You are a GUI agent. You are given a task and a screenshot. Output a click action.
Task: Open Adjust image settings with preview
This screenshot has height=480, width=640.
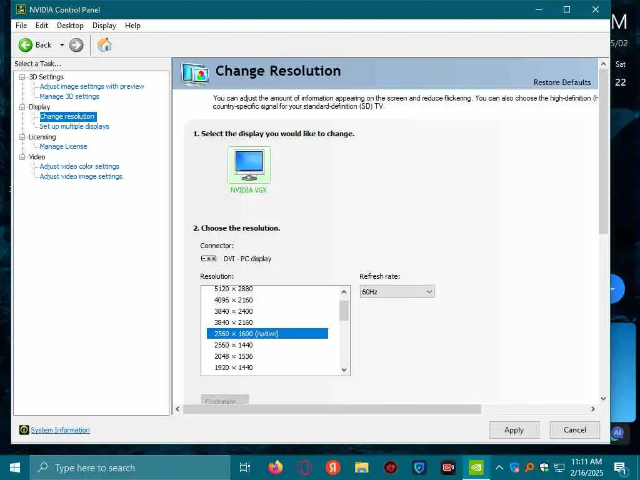(x=92, y=86)
